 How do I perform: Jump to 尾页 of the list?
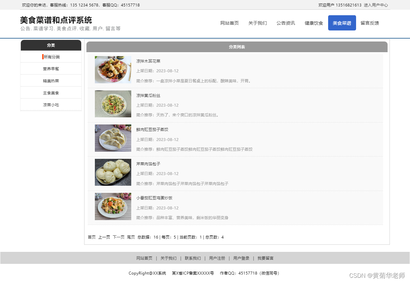(131, 237)
